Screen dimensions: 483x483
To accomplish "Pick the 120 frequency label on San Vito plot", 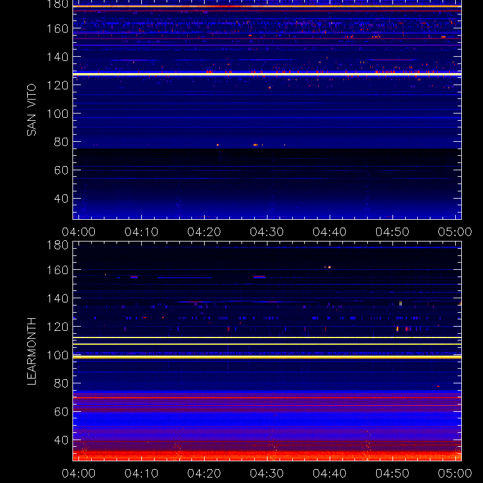I will [57, 85].
